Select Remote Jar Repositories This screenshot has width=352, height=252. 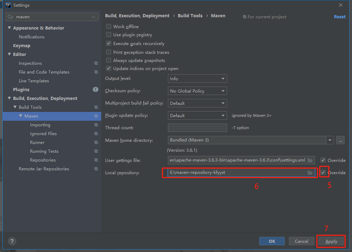[x=44, y=169]
